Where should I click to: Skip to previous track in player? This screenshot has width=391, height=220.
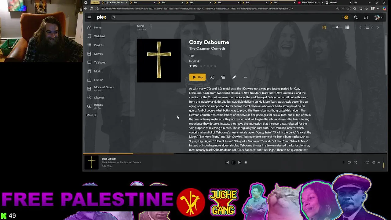(x=227, y=163)
